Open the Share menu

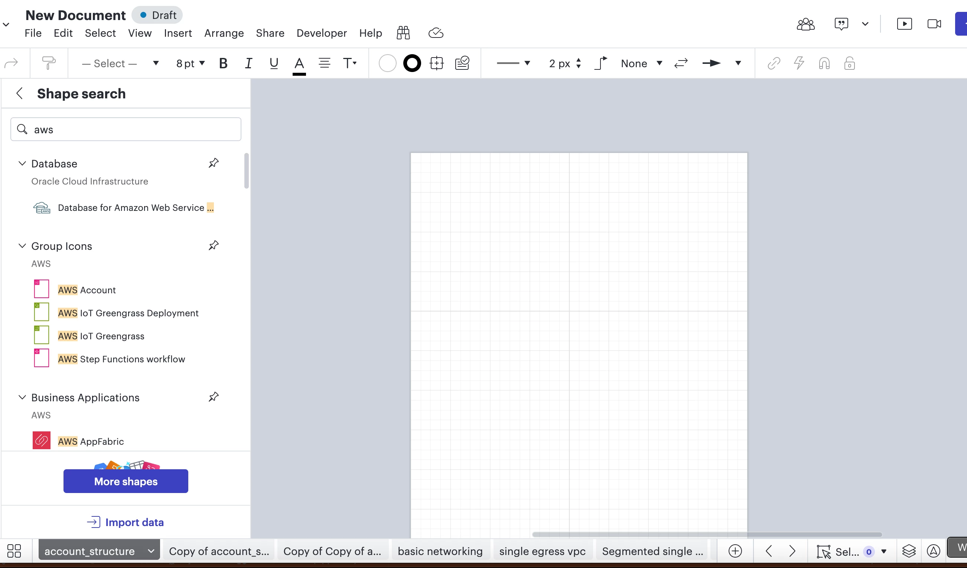tap(270, 33)
